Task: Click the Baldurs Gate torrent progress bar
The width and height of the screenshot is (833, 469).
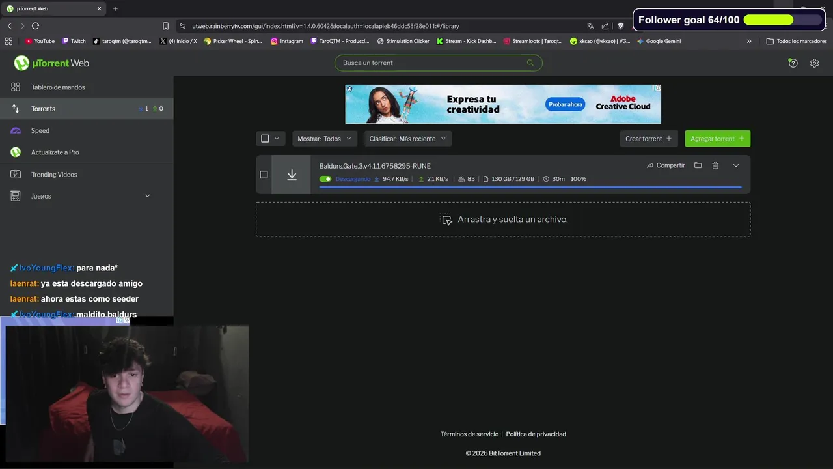Action: 530,187
